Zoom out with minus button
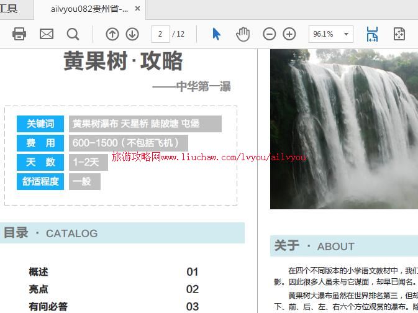This screenshot has width=418, height=313. (x=269, y=34)
